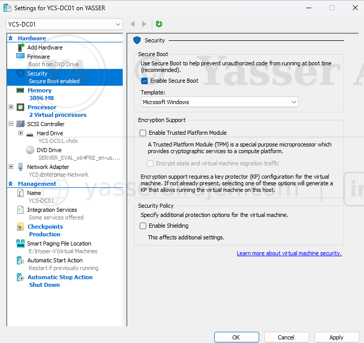Image resolution: width=364 pixels, height=343 pixels.
Task: Select Automatic Stop Action item
Action: (x=60, y=277)
